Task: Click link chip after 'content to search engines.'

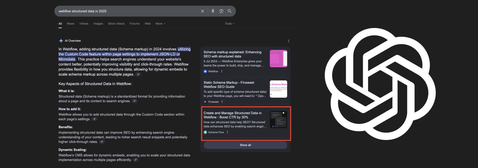Action: pos(135,101)
